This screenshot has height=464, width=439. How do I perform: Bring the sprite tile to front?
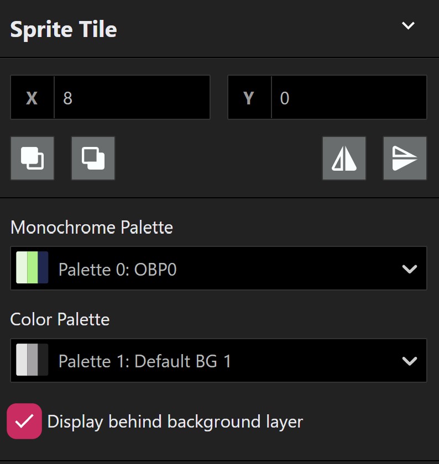pyautogui.click(x=32, y=158)
